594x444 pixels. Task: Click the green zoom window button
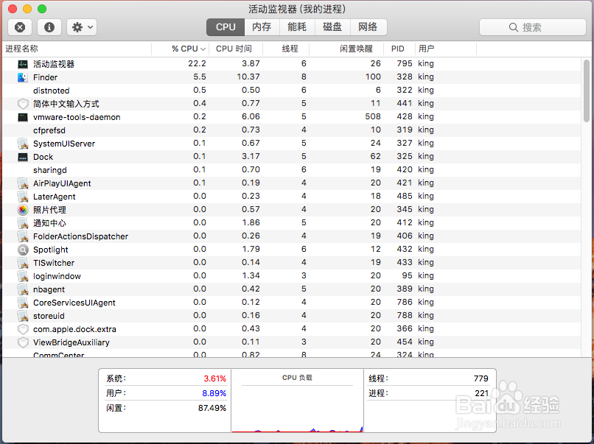42,9
